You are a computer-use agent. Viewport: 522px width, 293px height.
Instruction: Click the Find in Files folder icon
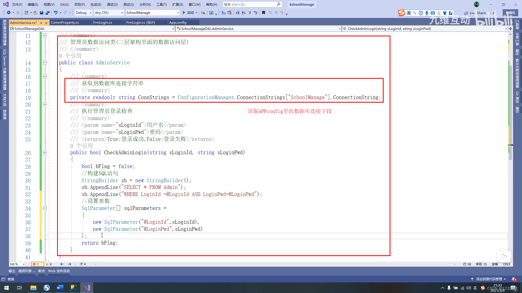[203, 12]
